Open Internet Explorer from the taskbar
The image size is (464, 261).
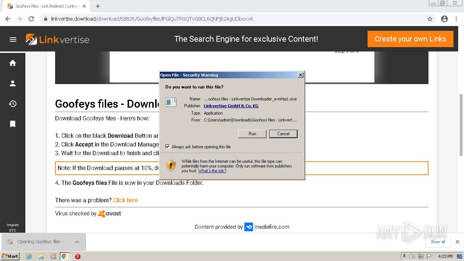coord(29,256)
